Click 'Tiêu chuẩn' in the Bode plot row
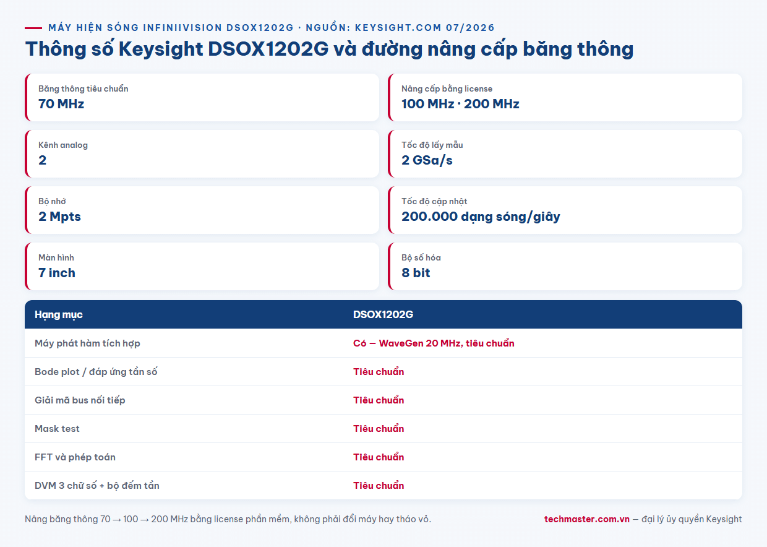This screenshot has height=547, width=767. tap(379, 371)
